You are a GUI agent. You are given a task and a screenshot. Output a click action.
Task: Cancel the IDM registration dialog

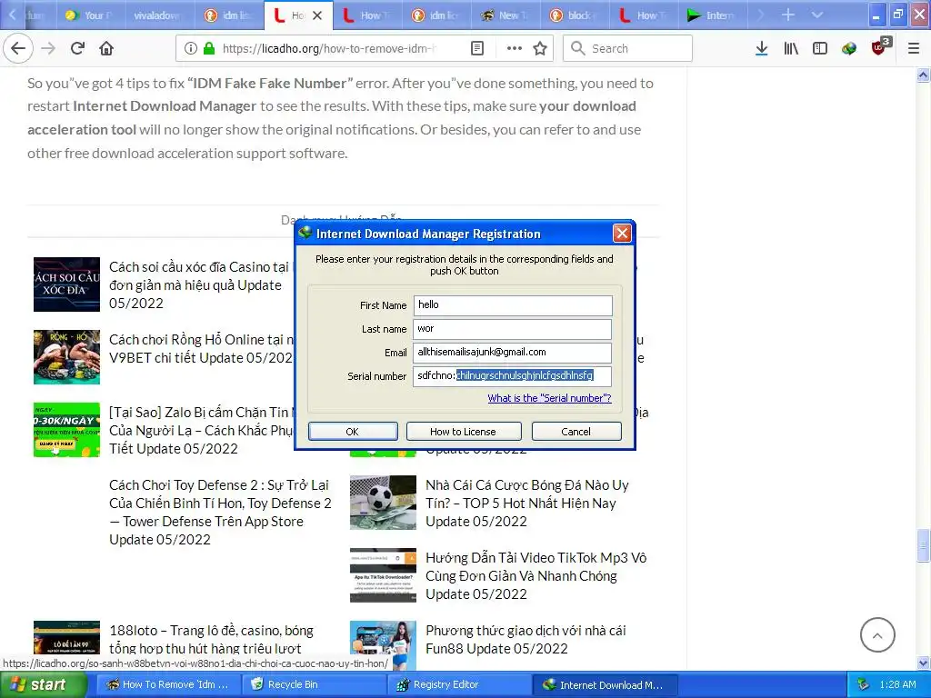click(576, 432)
